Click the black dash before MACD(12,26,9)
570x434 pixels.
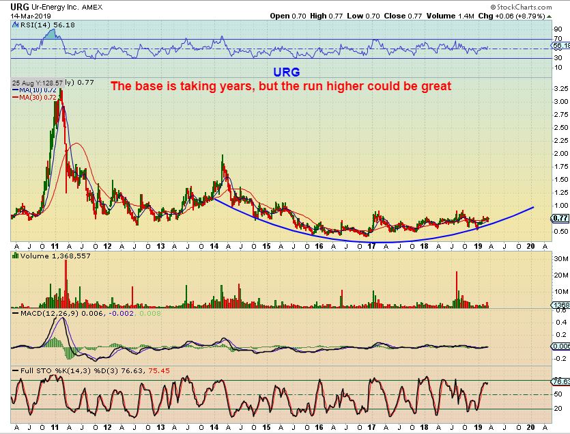[15, 313]
